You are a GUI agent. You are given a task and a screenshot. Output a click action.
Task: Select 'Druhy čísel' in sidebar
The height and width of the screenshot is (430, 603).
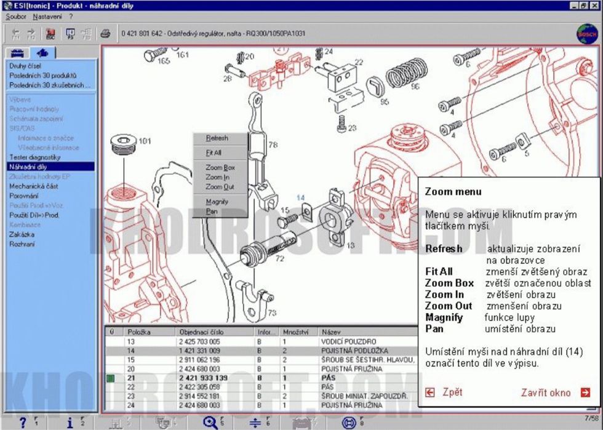click(25, 66)
